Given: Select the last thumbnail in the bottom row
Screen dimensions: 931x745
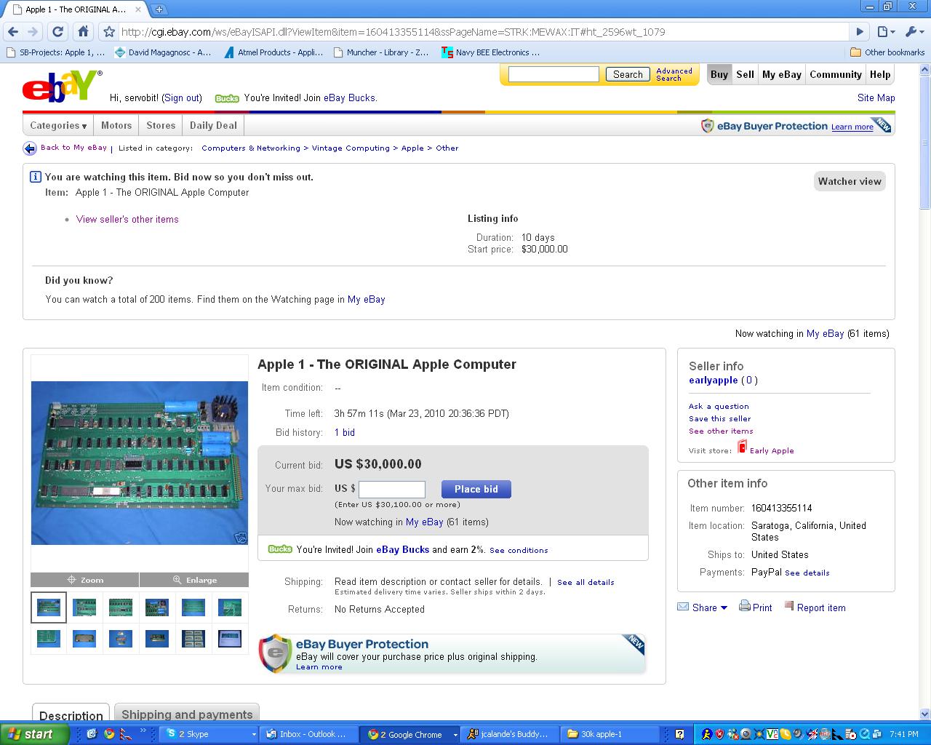Looking at the screenshot, I should coord(230,639).
